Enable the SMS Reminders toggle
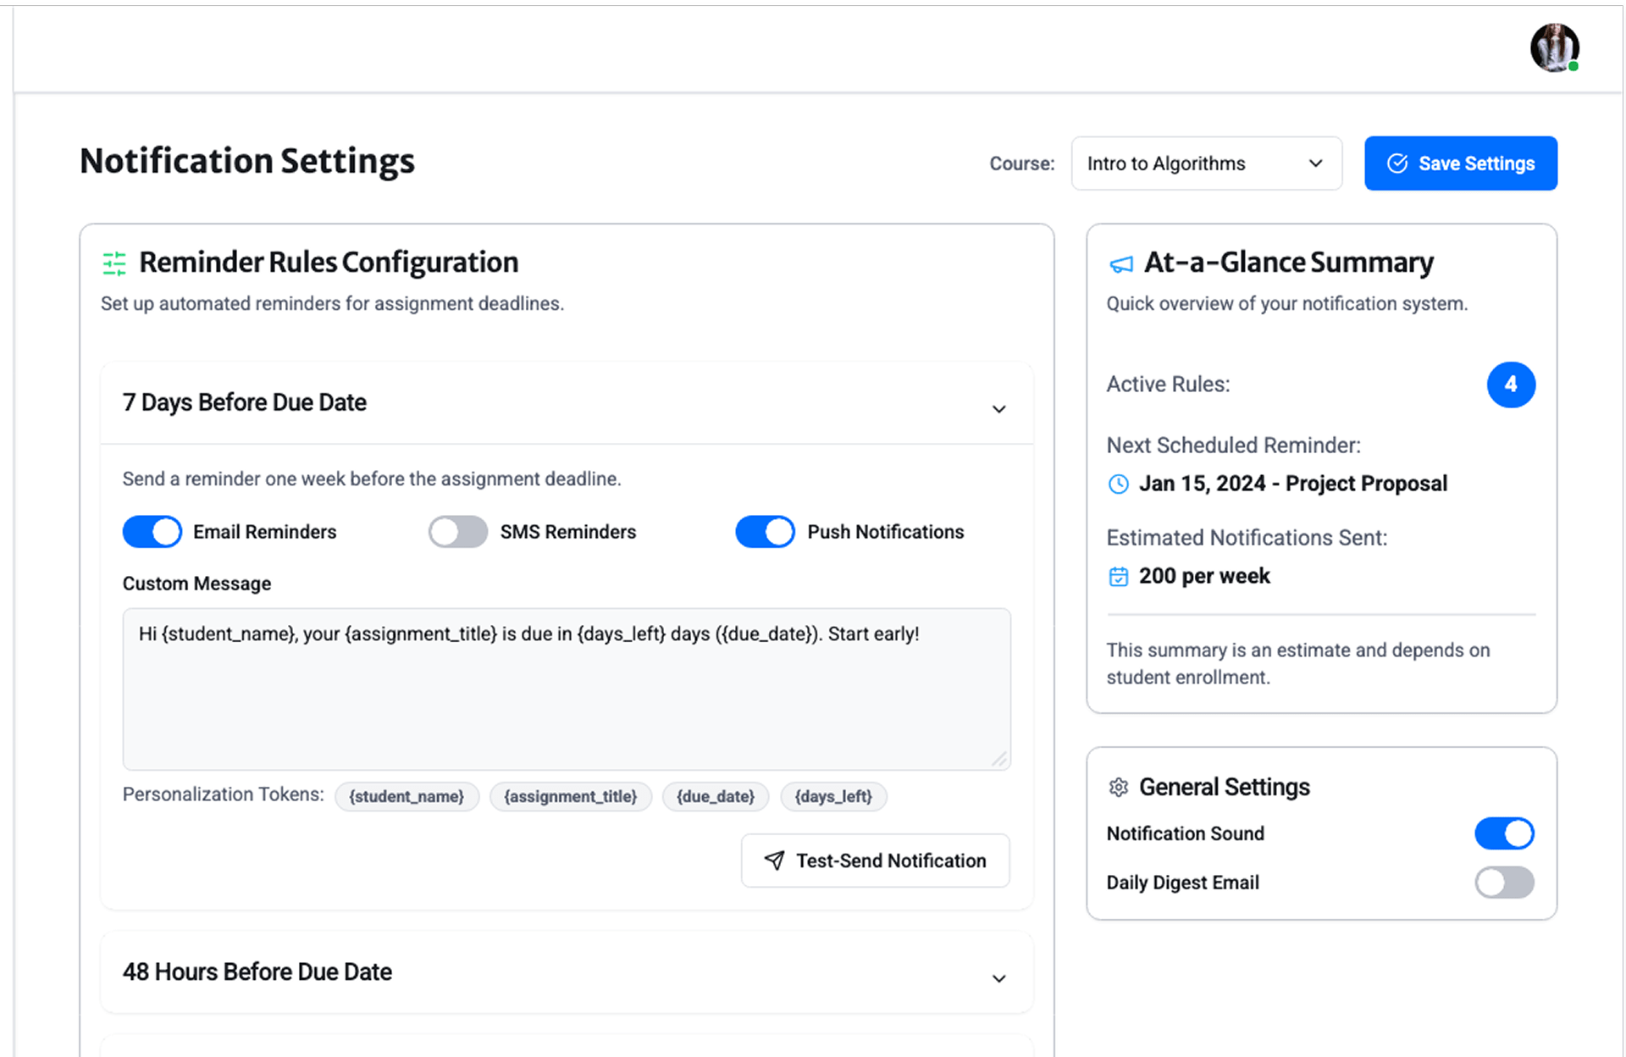Image resolution: width=1626 pixels, height=1057 pixels. tap(457, 532)
